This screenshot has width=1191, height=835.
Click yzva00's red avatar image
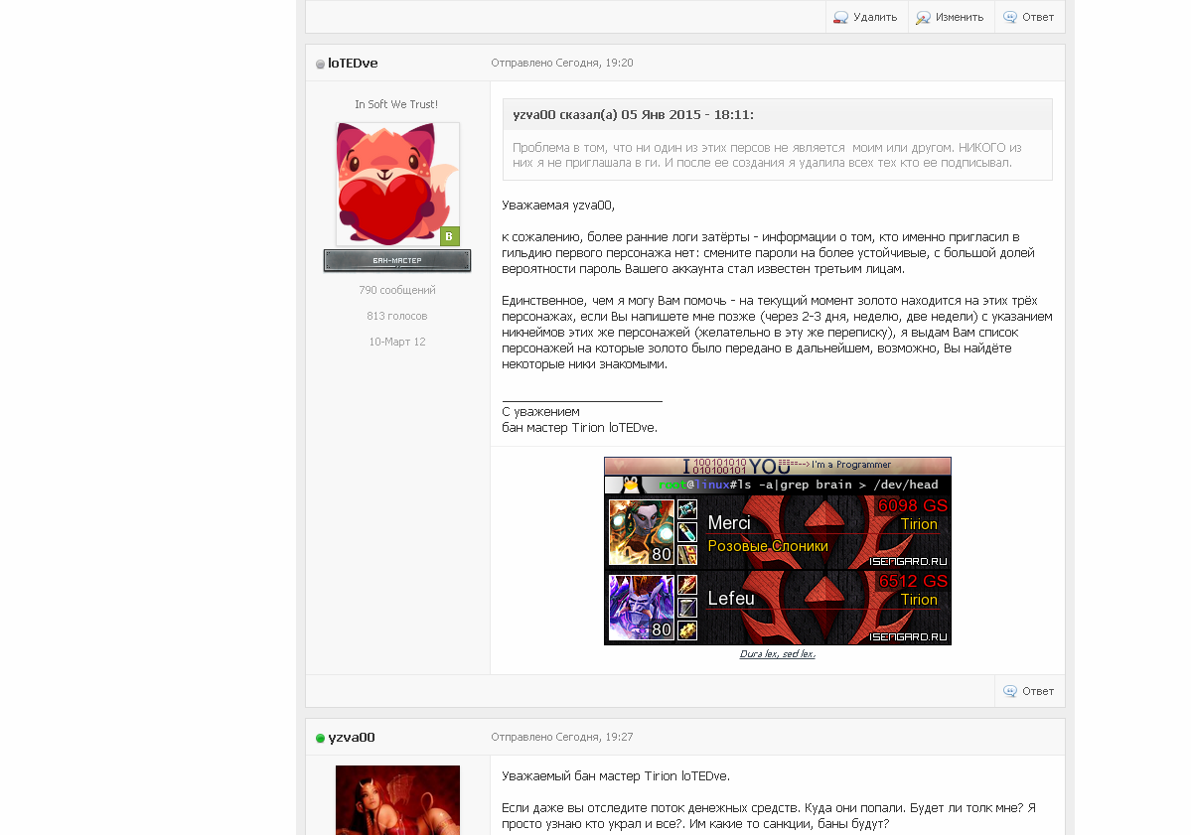click(397, 800)
